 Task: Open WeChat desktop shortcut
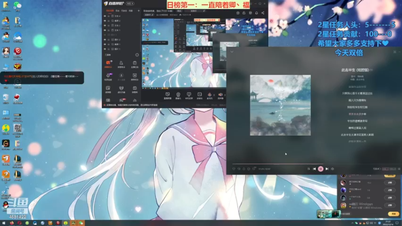tap(18, 6)
